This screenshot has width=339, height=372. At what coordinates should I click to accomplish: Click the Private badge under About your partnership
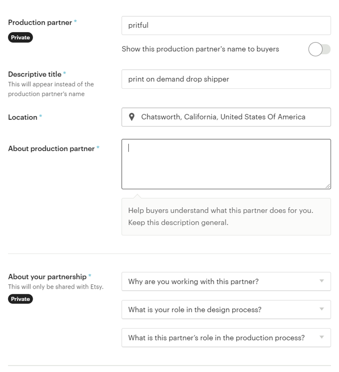coord(21,299)
